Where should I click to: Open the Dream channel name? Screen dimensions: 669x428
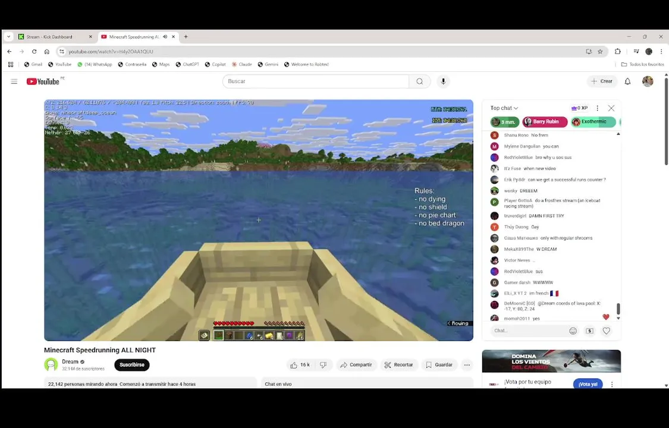(70, 361)
